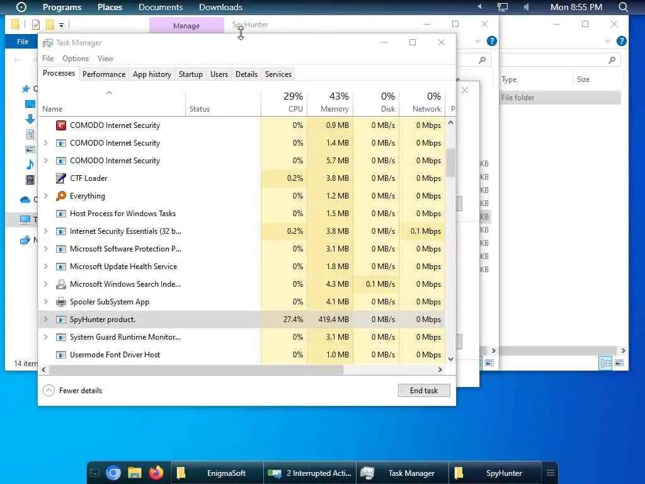Screen dimensions: 645x484
Task: Open Task Manager File menu
Action: point(48,59)
